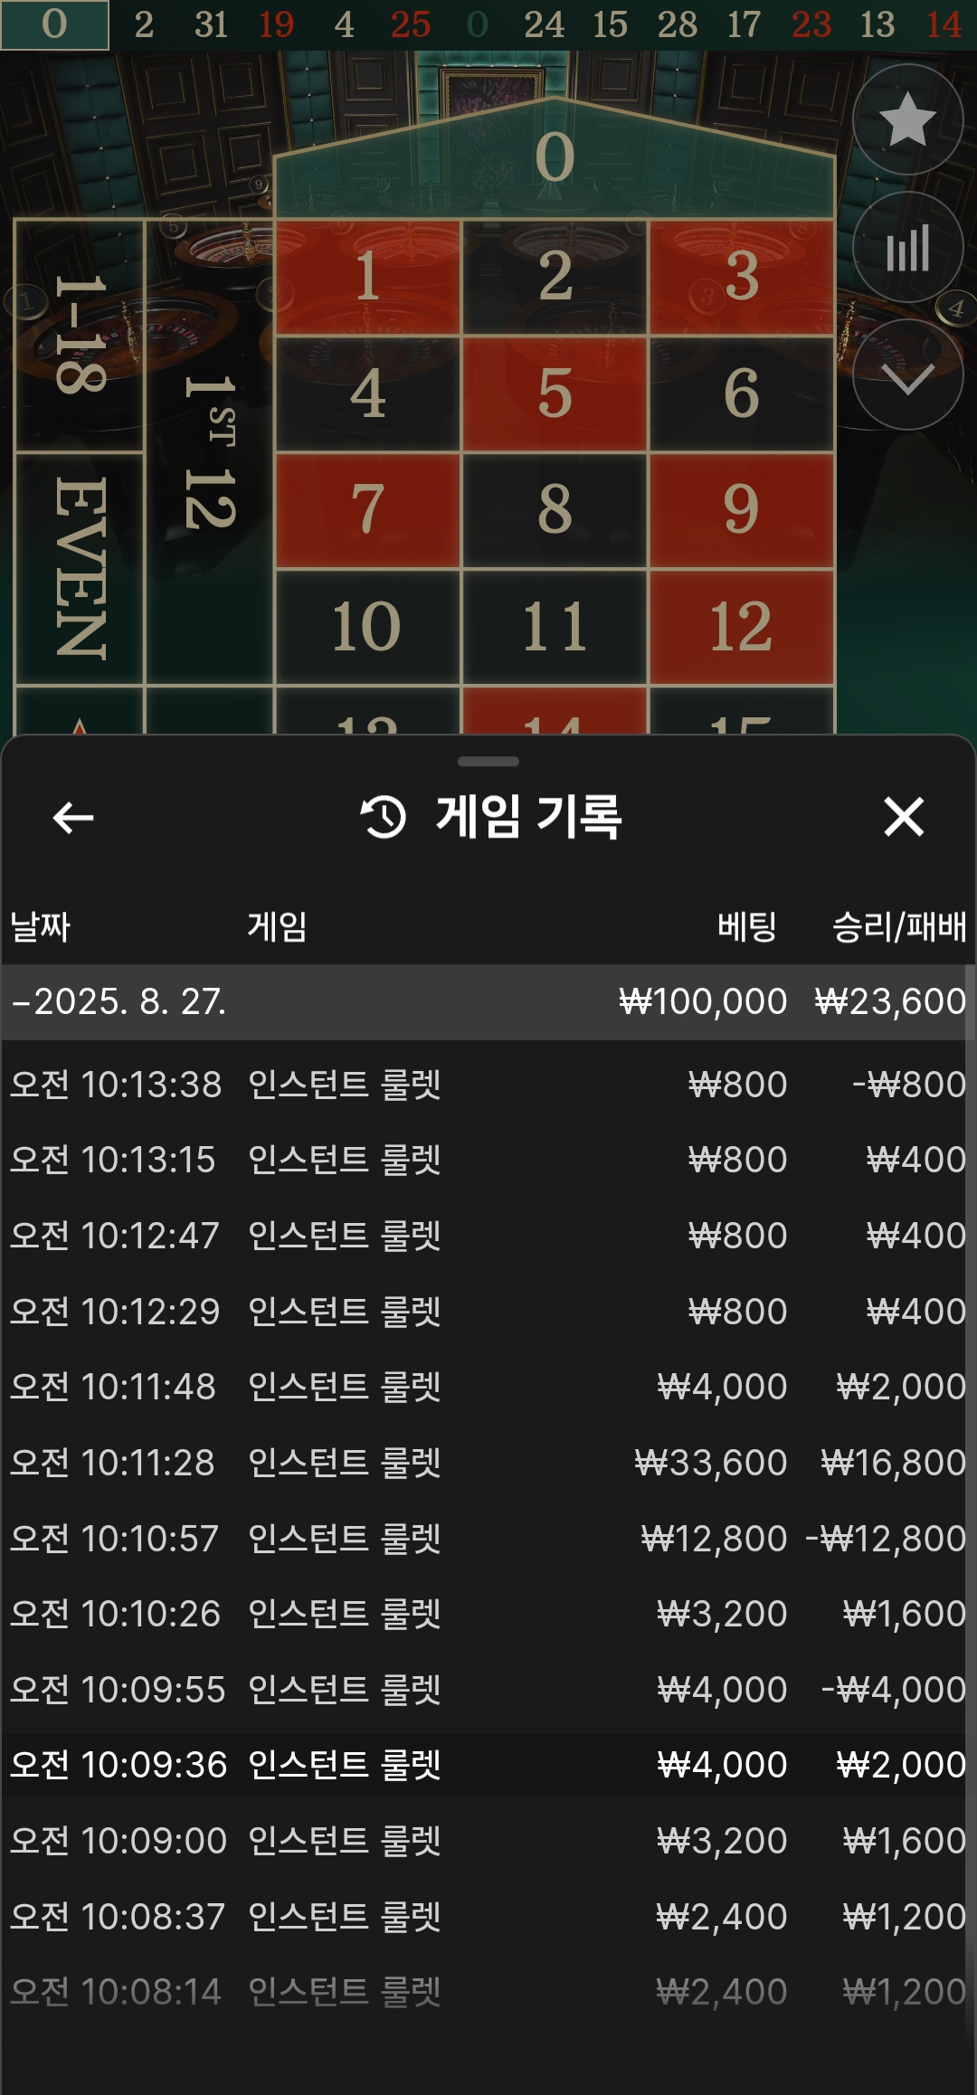The image size is (977, 2095).
Task: Open the ₩33,600 bet record at 10:11:28
Action: [x=488, y=1462]
